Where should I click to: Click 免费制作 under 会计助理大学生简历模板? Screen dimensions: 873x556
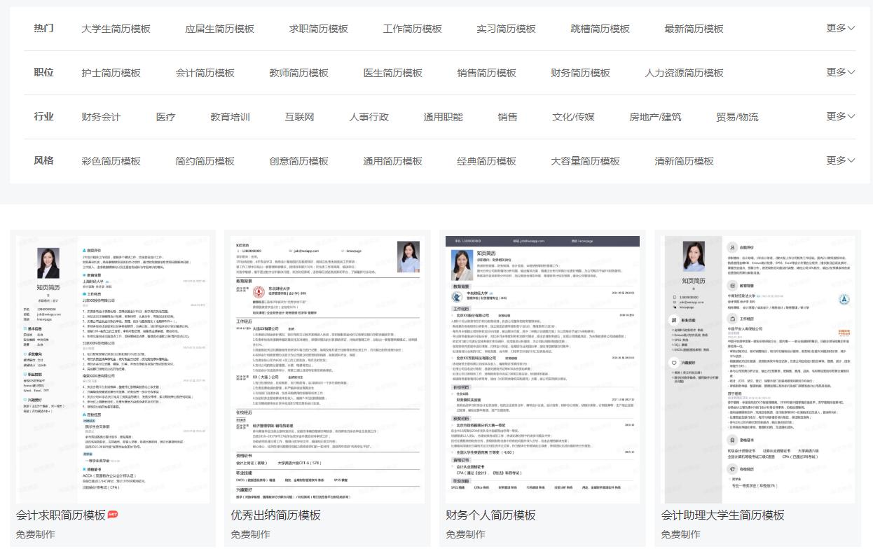[680, 534]
